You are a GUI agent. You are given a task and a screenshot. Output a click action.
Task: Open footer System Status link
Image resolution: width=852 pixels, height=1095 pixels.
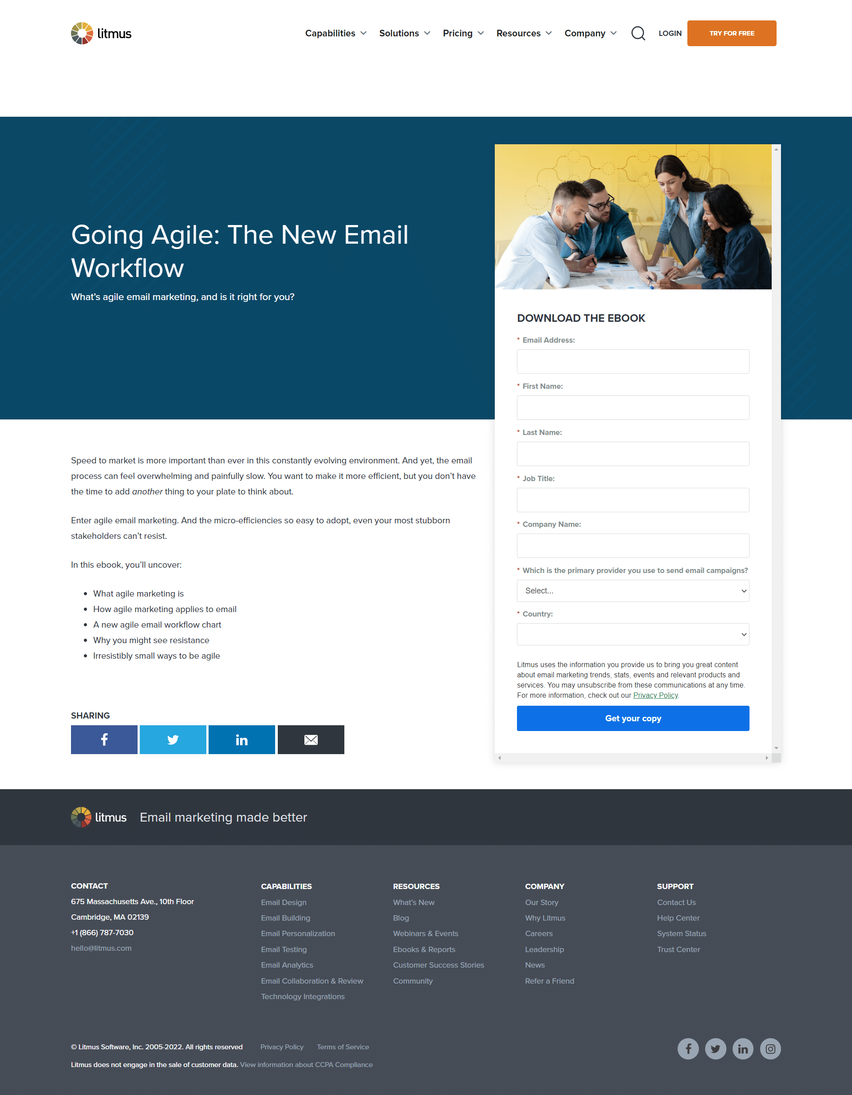coord(682,933)
